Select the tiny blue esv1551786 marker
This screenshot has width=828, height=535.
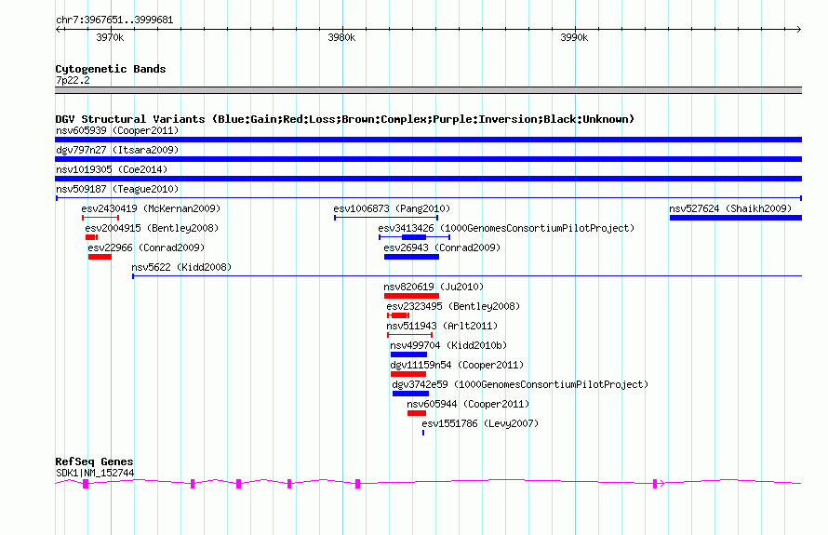tap(423, 433)
